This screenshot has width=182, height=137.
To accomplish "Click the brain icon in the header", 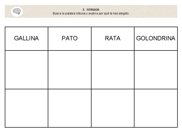I will 17,11.
